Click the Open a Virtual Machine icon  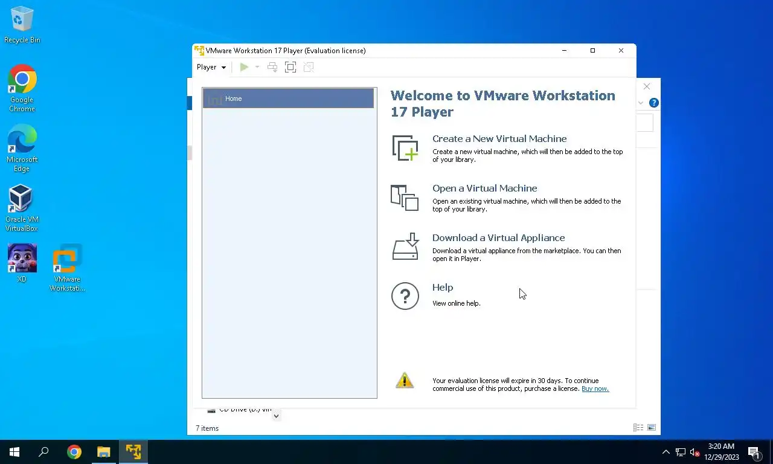click(x=405, y=198)
